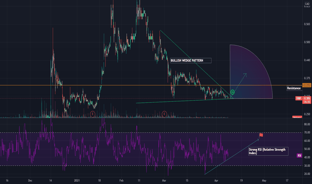Open the CAD currency selector

coord(307,4)
